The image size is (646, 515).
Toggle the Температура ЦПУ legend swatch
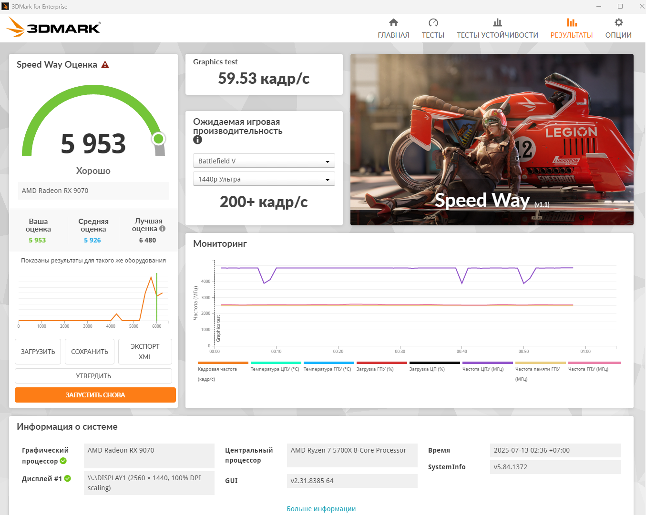276,363
